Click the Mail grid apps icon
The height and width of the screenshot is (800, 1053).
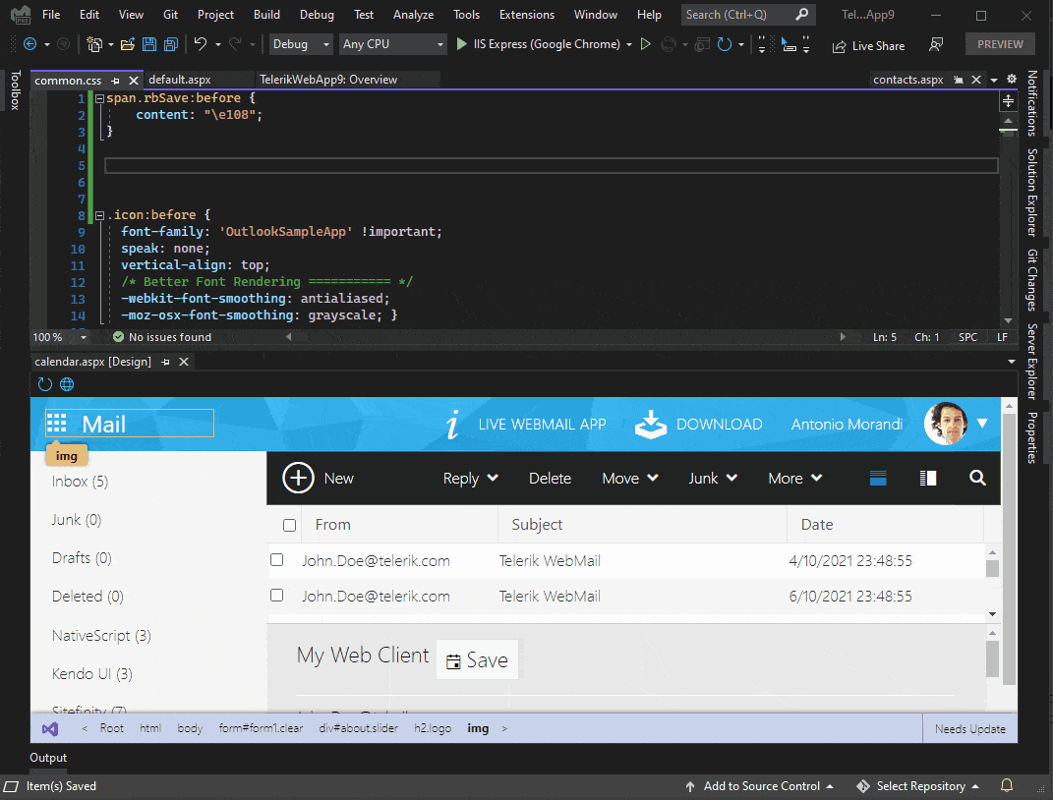(56, 423)
